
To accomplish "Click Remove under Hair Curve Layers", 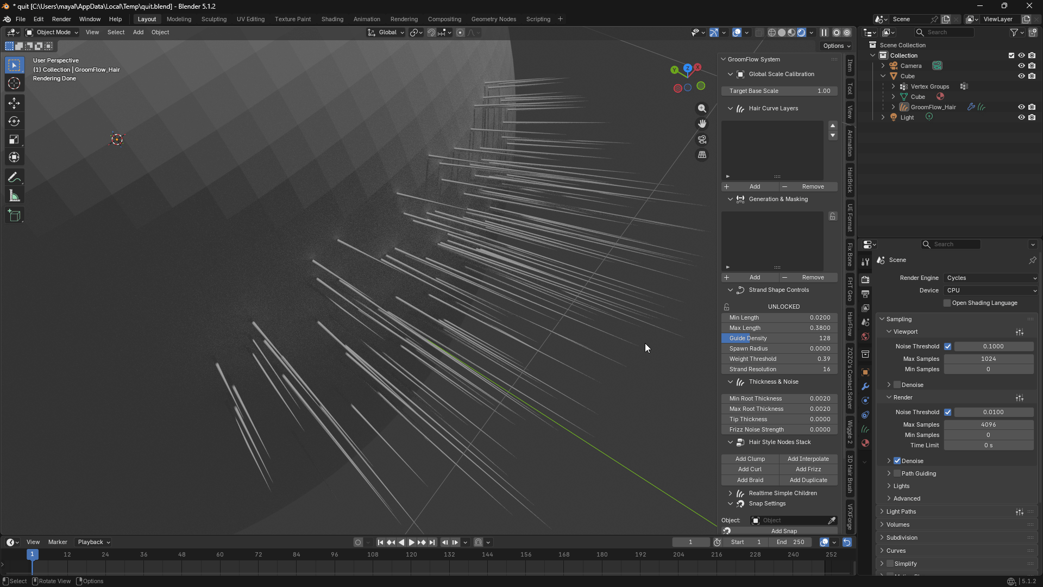I will coord(809,187).
